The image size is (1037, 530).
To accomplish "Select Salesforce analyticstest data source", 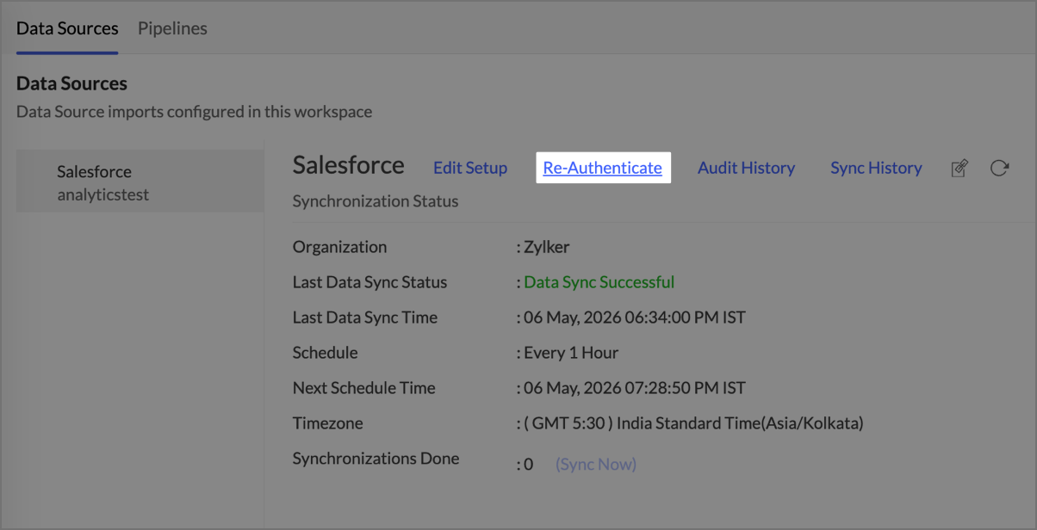I will point(140,182).
